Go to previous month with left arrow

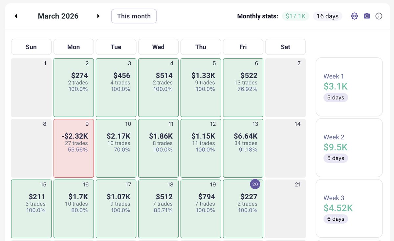pyautogui.click(x=16, y=16)
